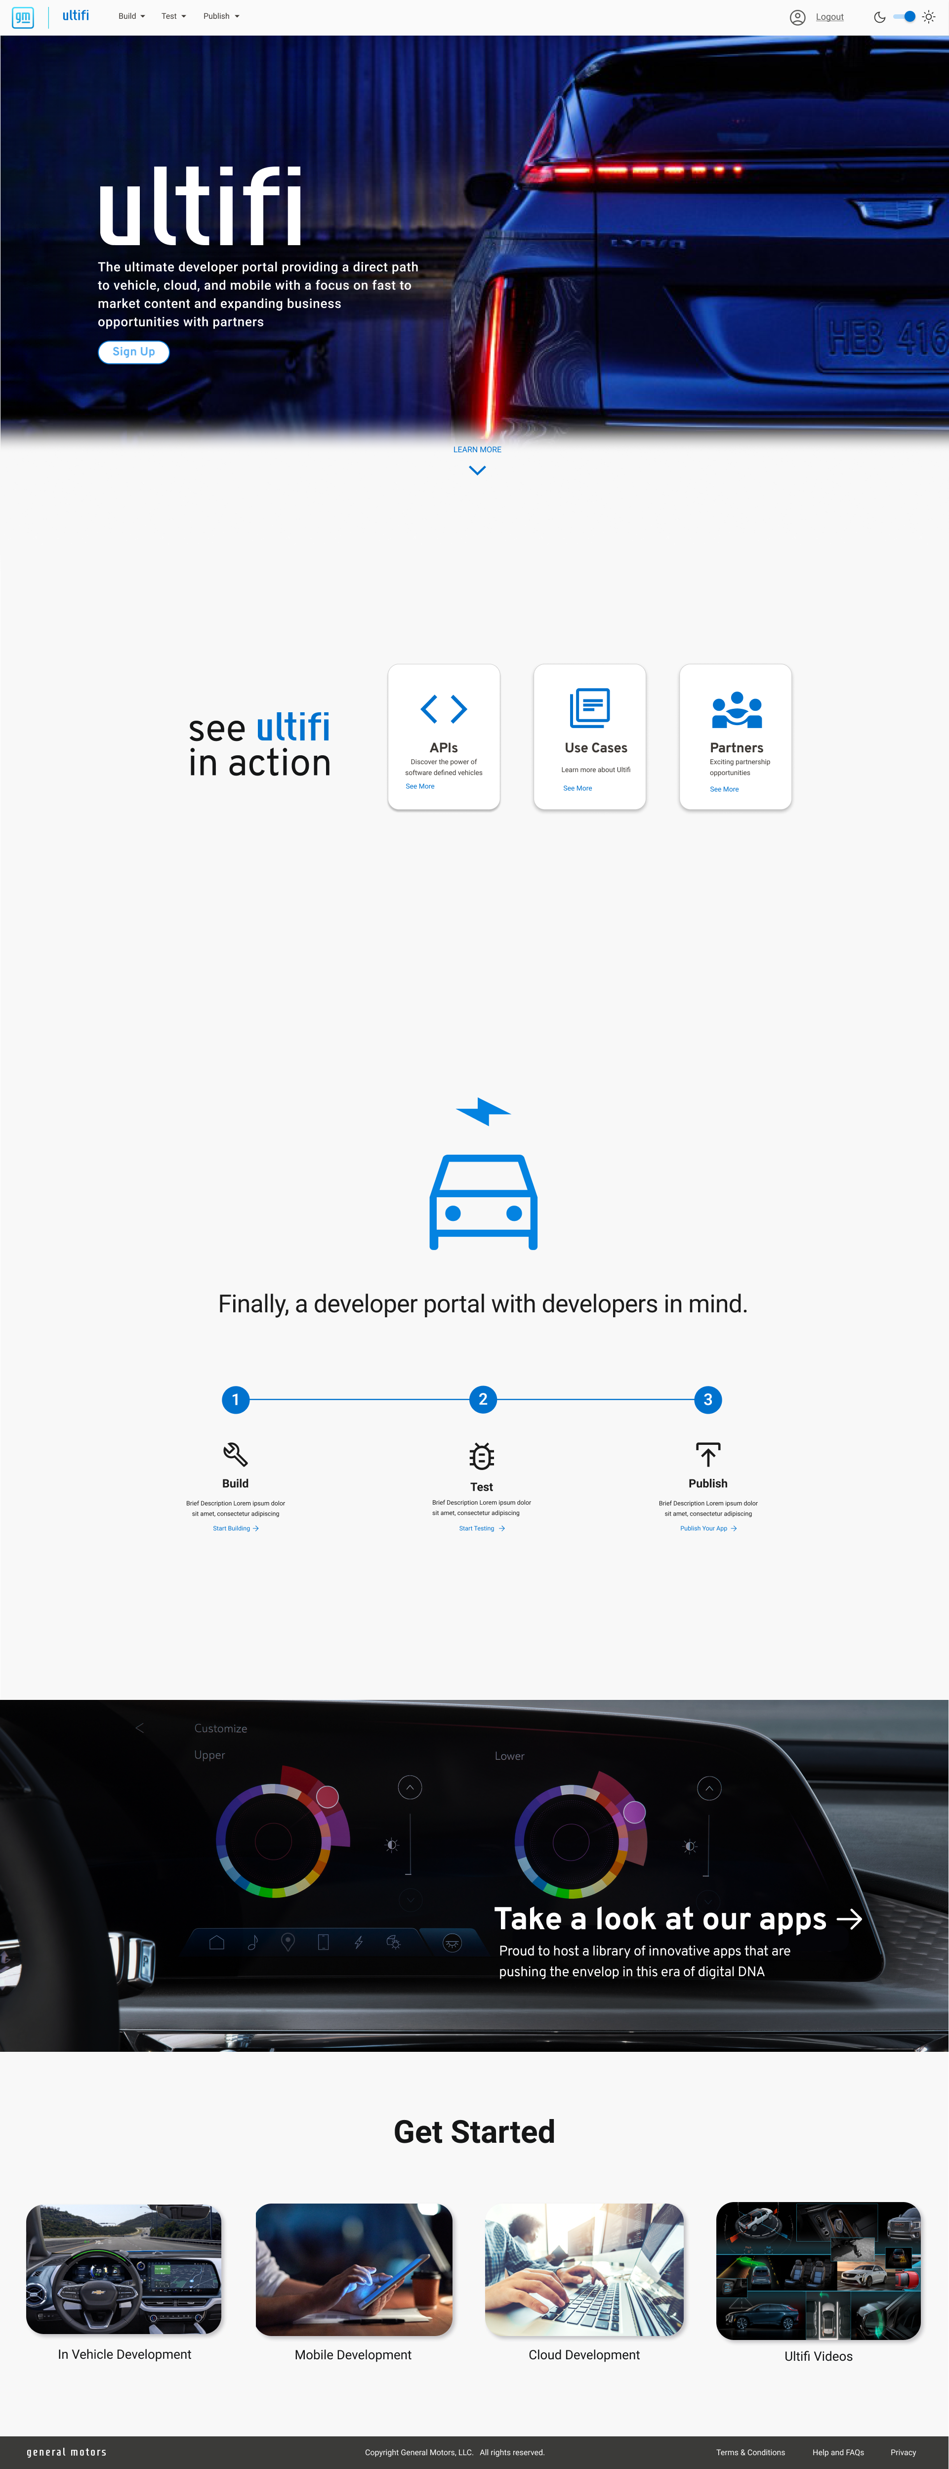
Task: Select step 2 circle marker
Action: pos(483,1399)
